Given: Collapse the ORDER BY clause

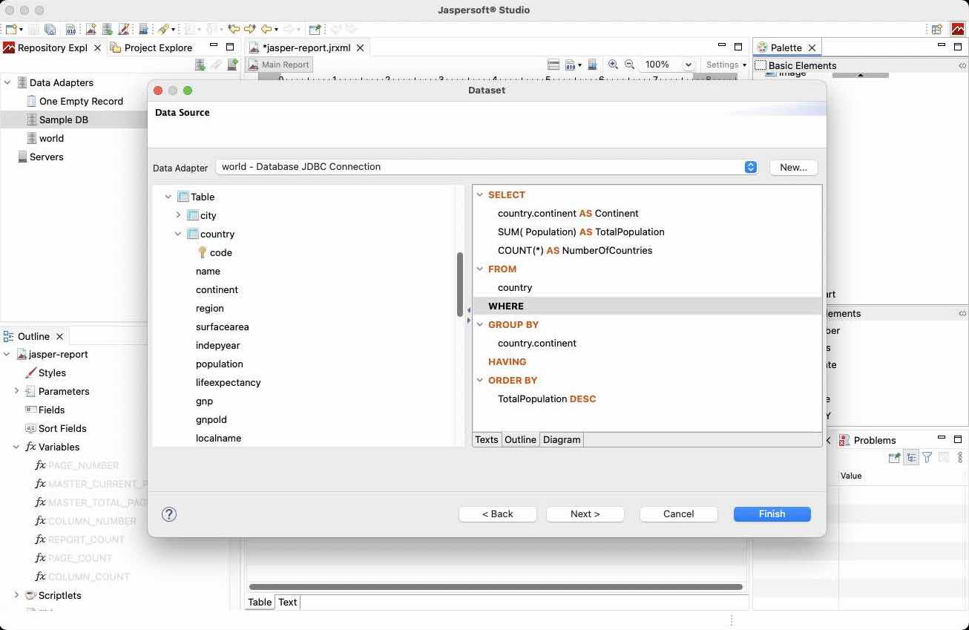Looking at the screenshot, I should click(x=480, y=380).
